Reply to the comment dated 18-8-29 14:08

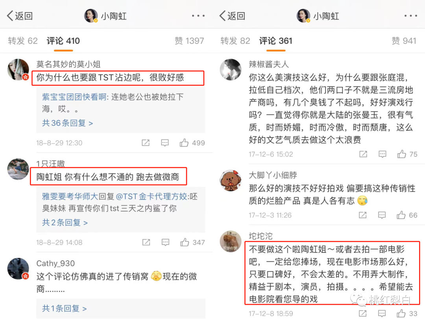(x=165, y=242)
